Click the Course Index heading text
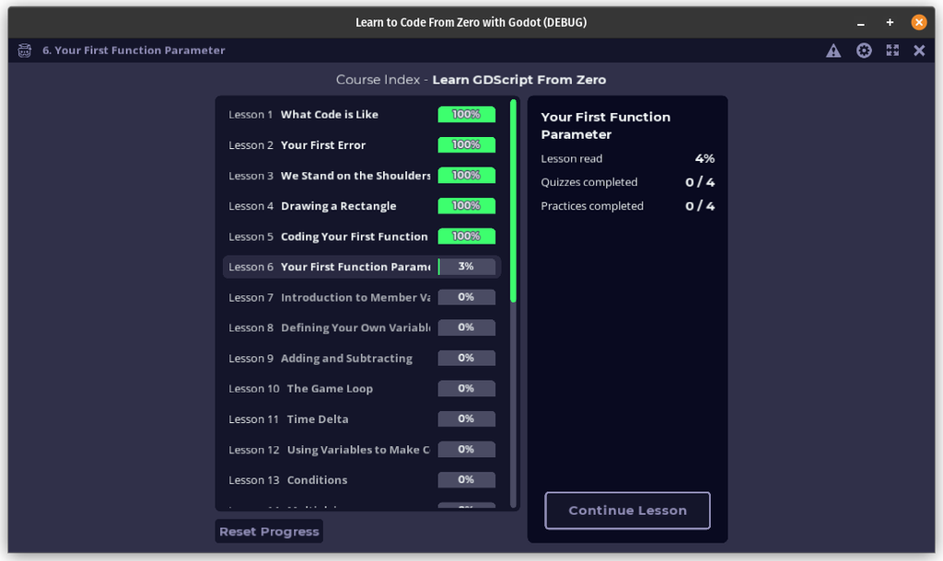Image resolution: width=943 pixels, height=561 pixels. tap(471, 80)
